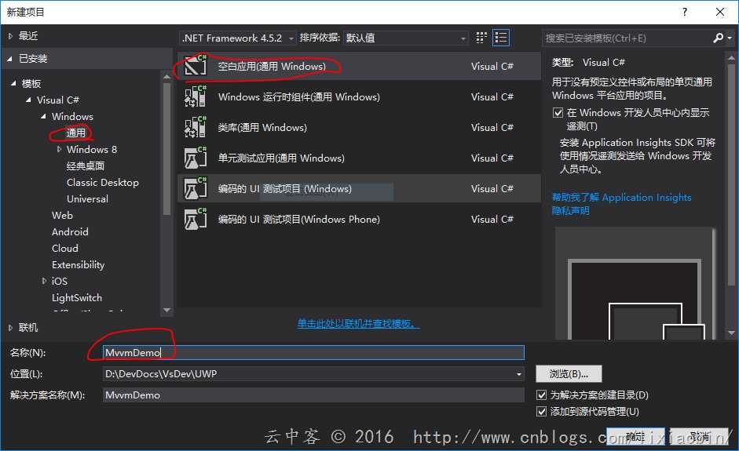
Task: Toggle Windows Dev Center telemetry checkbox
Action: 558,112
